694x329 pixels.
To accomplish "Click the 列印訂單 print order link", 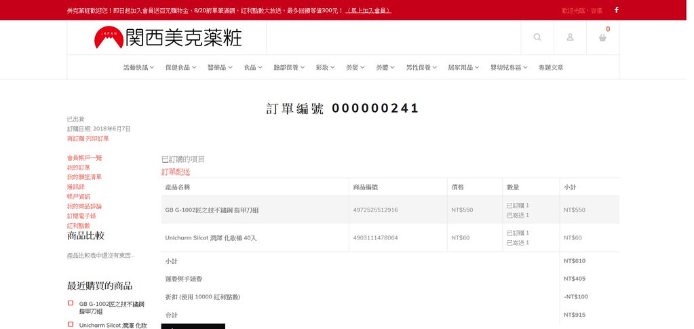I will click(97, 138).
